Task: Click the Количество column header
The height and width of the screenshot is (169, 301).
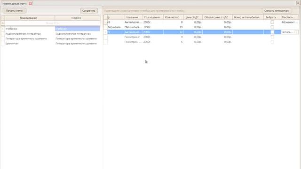Action: click(x=173, y=17)
